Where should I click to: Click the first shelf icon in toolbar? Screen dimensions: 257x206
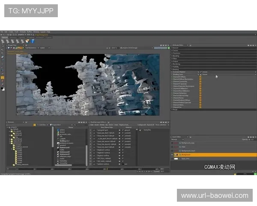(3, 41)
